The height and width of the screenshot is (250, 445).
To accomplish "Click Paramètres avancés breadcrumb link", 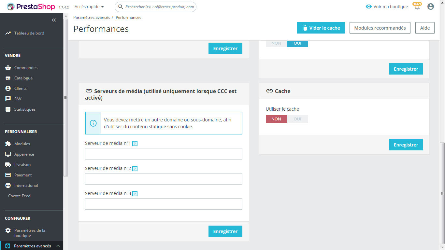I will (x=92, y=18).
